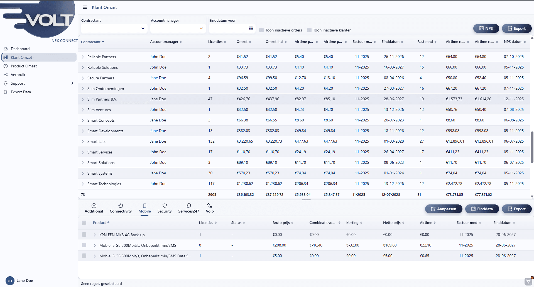Screen dimensions: 534x288
Task: Enable Toon inactieve orders
Action: pos(261,30)
